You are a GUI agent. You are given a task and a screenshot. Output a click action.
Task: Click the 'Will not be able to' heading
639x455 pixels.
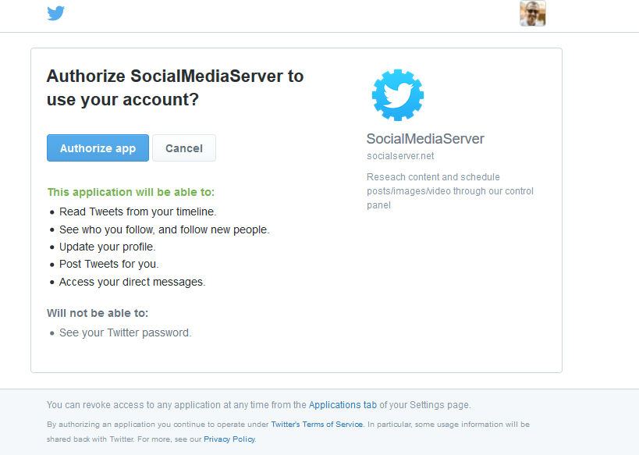coord(98,313)
